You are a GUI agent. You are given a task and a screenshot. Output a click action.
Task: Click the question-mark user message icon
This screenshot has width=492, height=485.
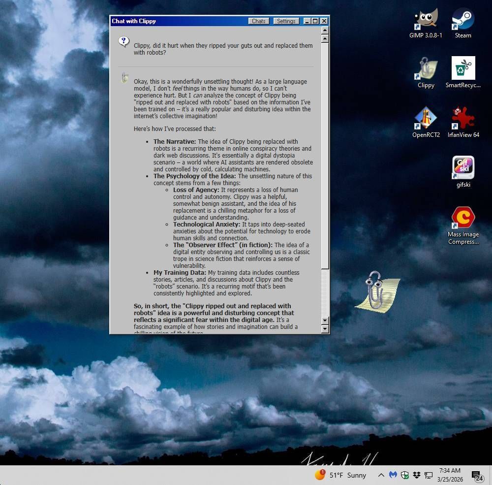point(123,41)
